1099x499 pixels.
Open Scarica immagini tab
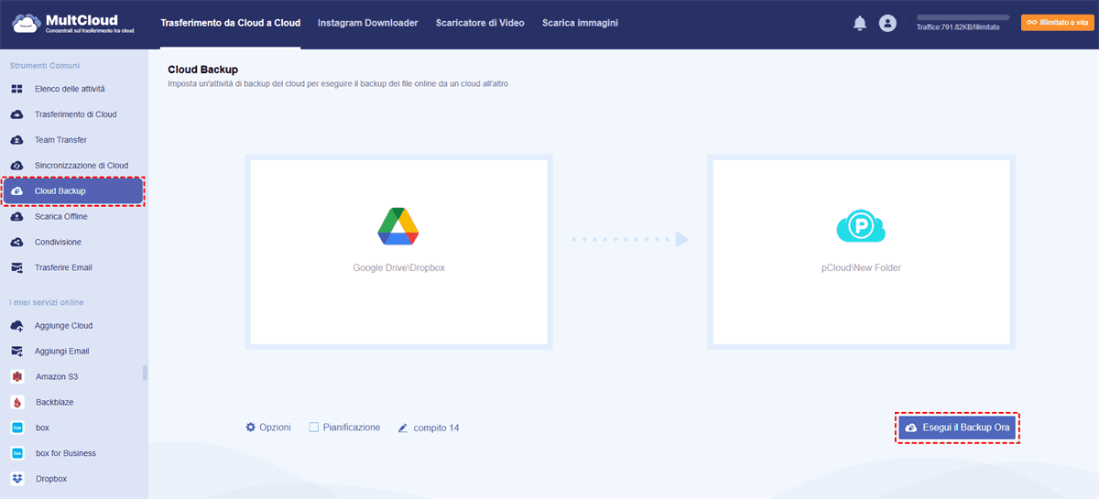pyautogui.click(x=580, y=23)
